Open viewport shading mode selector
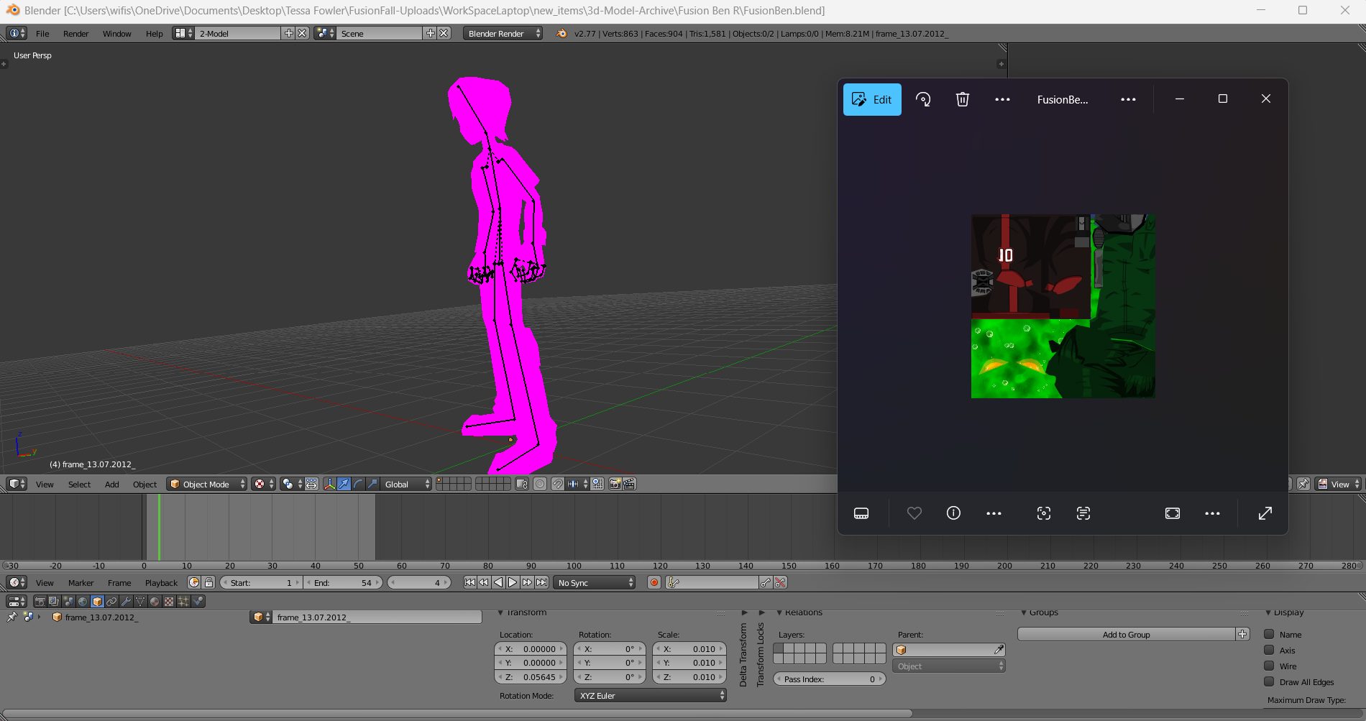The height and width of the screenshot is (721, 1366). (263, 484)
